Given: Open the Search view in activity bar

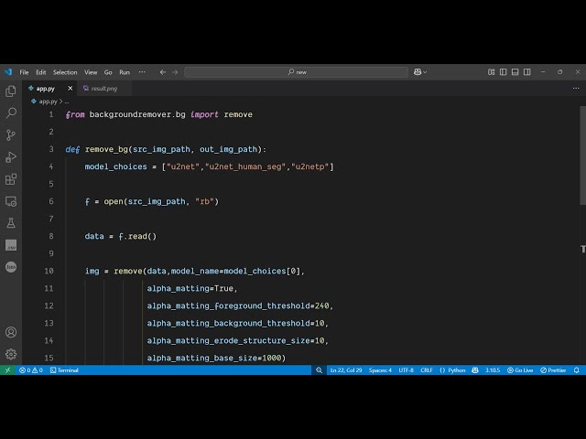Looking at the screenshot, I should coord(11,112).
